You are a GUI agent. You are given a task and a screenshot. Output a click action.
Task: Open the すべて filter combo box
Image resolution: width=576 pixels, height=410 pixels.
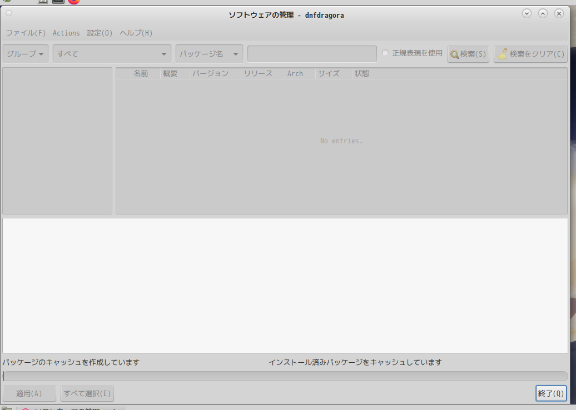point(111,53)
